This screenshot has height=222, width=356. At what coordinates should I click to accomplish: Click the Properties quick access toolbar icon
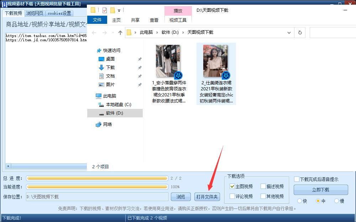(104, 10)
